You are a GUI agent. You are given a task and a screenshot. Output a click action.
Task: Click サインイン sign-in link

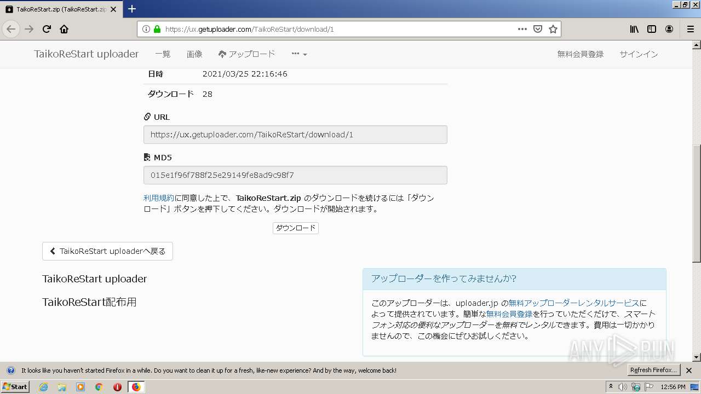pyautogui.click(x=639, y=54)
